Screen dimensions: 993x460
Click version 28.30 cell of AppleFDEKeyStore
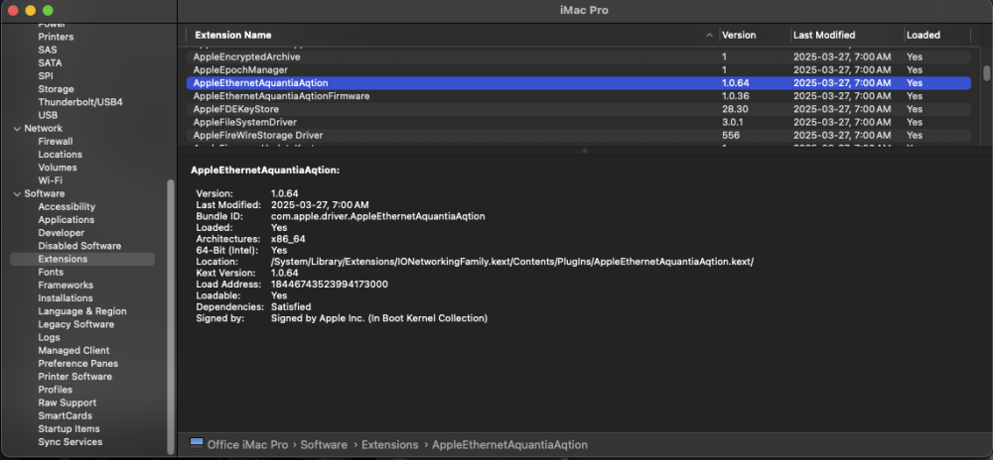[735, 109]
